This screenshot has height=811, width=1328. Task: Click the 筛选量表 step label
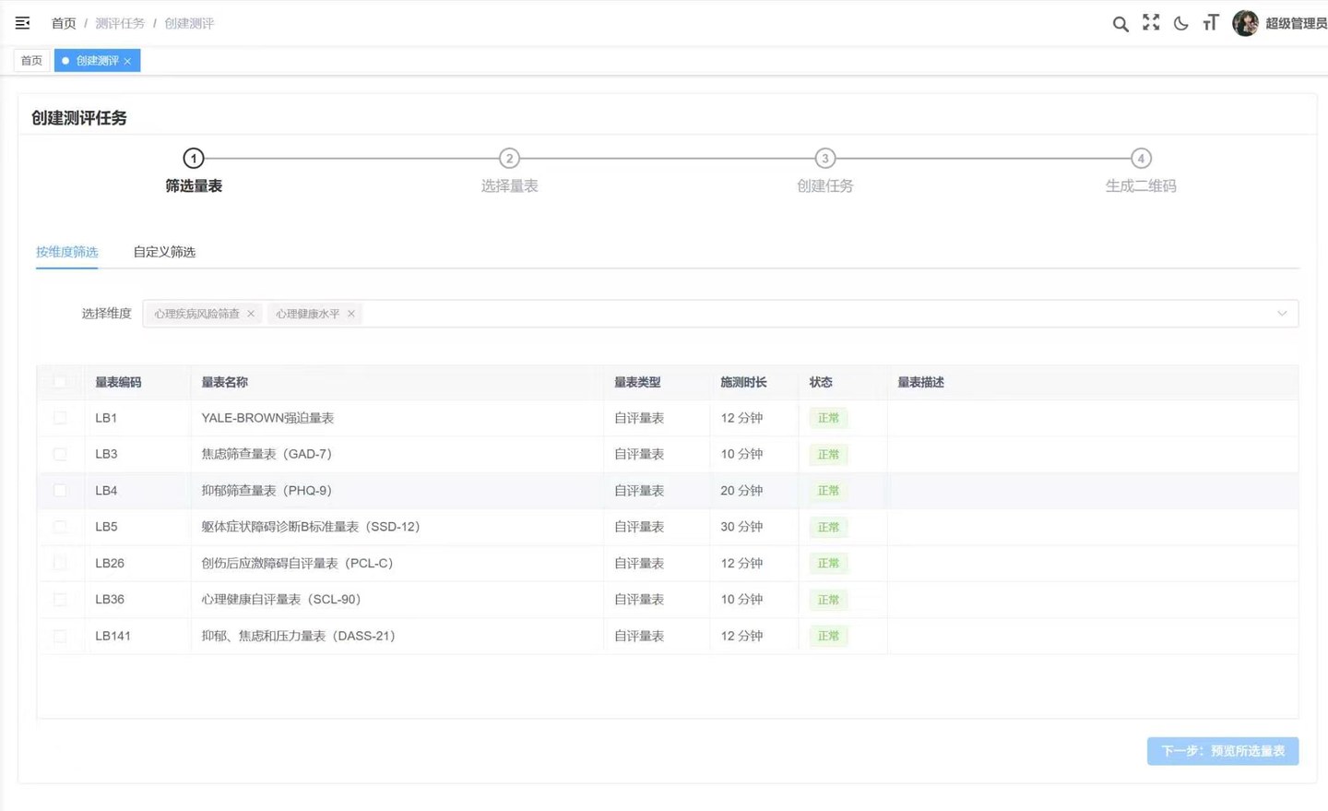(194, 185)
